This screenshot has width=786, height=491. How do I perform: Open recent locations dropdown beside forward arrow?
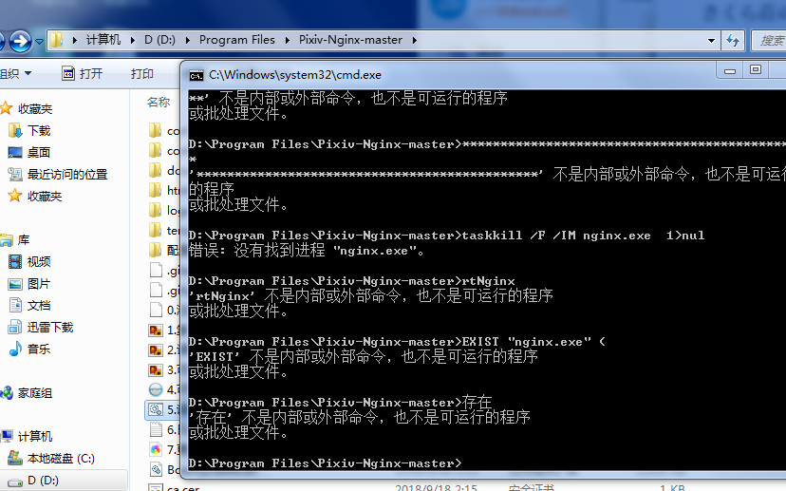pos(39,42)
